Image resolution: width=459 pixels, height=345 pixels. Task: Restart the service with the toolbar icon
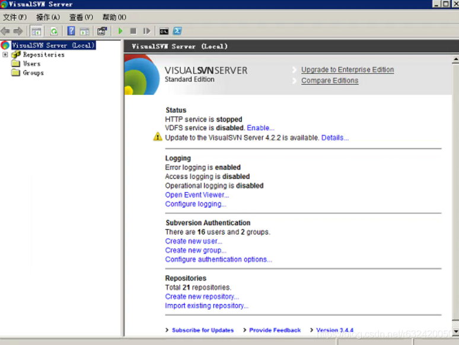[146, 31]
